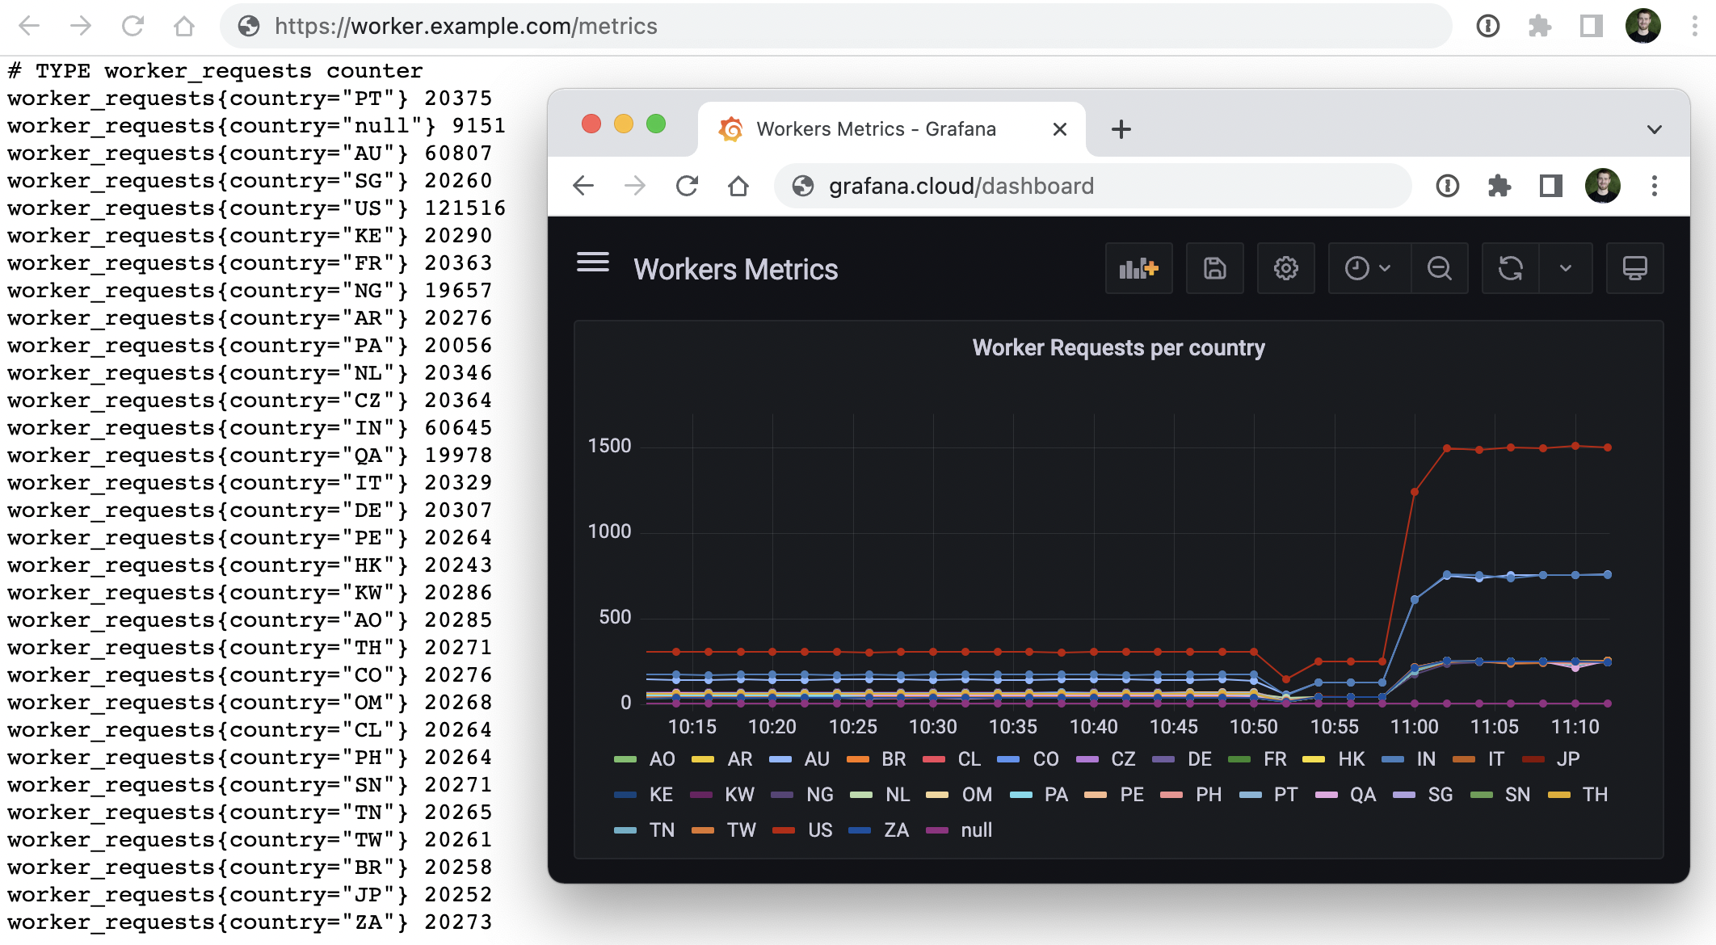The height and width of the screenshot is (945, 1716).
Task: Zoom out the time range
Action: click(1439, 268)
